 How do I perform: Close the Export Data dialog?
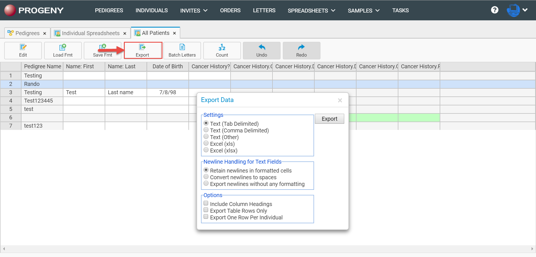340,100
